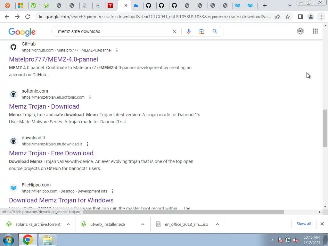Click github.com Matelpro777 breadcrumb URL
The height and width of the screenshot is (246, 328).
coord(67,50)
